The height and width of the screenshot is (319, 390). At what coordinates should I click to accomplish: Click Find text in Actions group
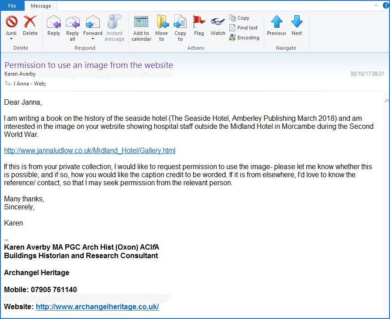click(243, 28)
